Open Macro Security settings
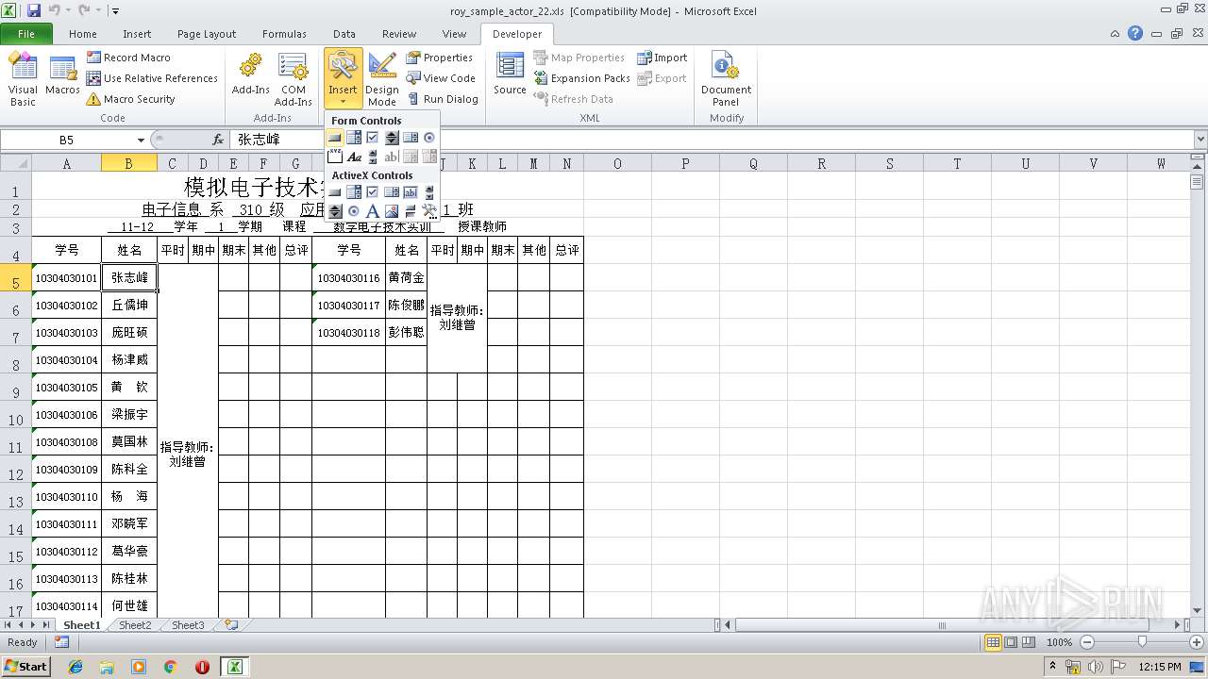The image size is (1208, 679). point(131,99)
